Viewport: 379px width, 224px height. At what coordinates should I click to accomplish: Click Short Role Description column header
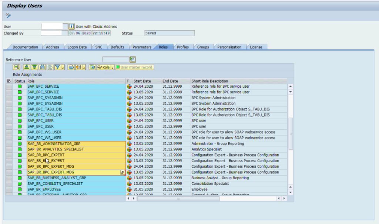click(239, 81)
